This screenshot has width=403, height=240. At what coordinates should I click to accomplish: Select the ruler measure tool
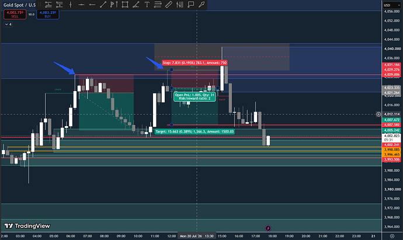tap(169, 4)
